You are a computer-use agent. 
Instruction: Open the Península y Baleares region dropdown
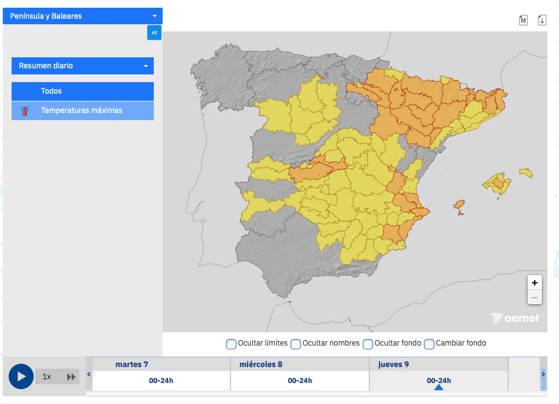pyautogui.click(x=83, y=16)
